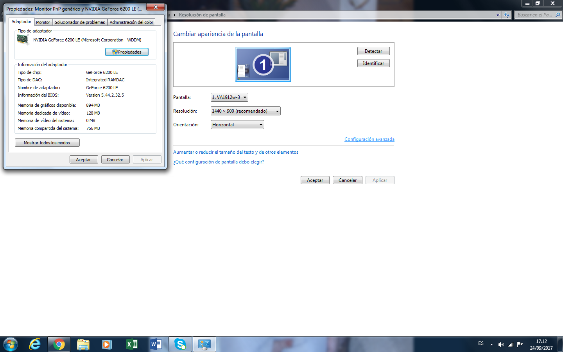Click adapter Propiedades button
Screen dimensions: 563x352
[127, 52]
